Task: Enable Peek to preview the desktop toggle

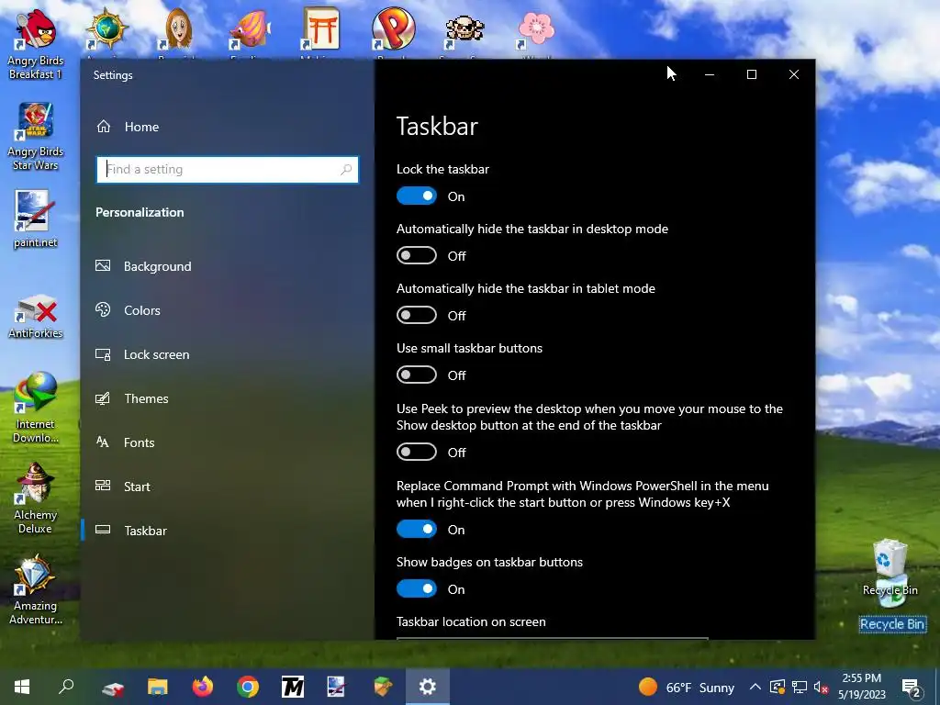Action: 417,452
